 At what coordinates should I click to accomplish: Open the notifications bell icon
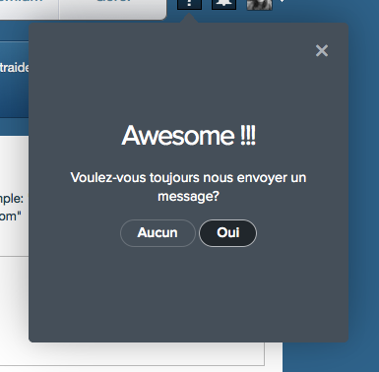coord(223,4)
